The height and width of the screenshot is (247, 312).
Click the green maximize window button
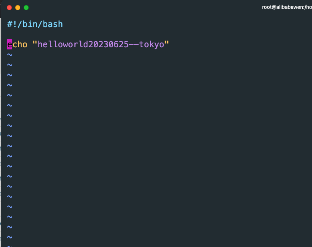[x=26, y=8]
